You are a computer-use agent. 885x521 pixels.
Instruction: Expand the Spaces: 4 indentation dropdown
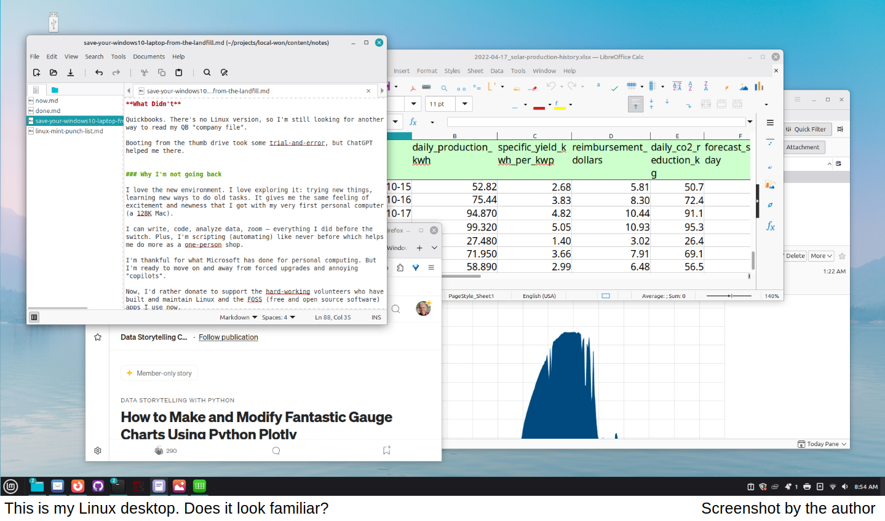(279, 318)
